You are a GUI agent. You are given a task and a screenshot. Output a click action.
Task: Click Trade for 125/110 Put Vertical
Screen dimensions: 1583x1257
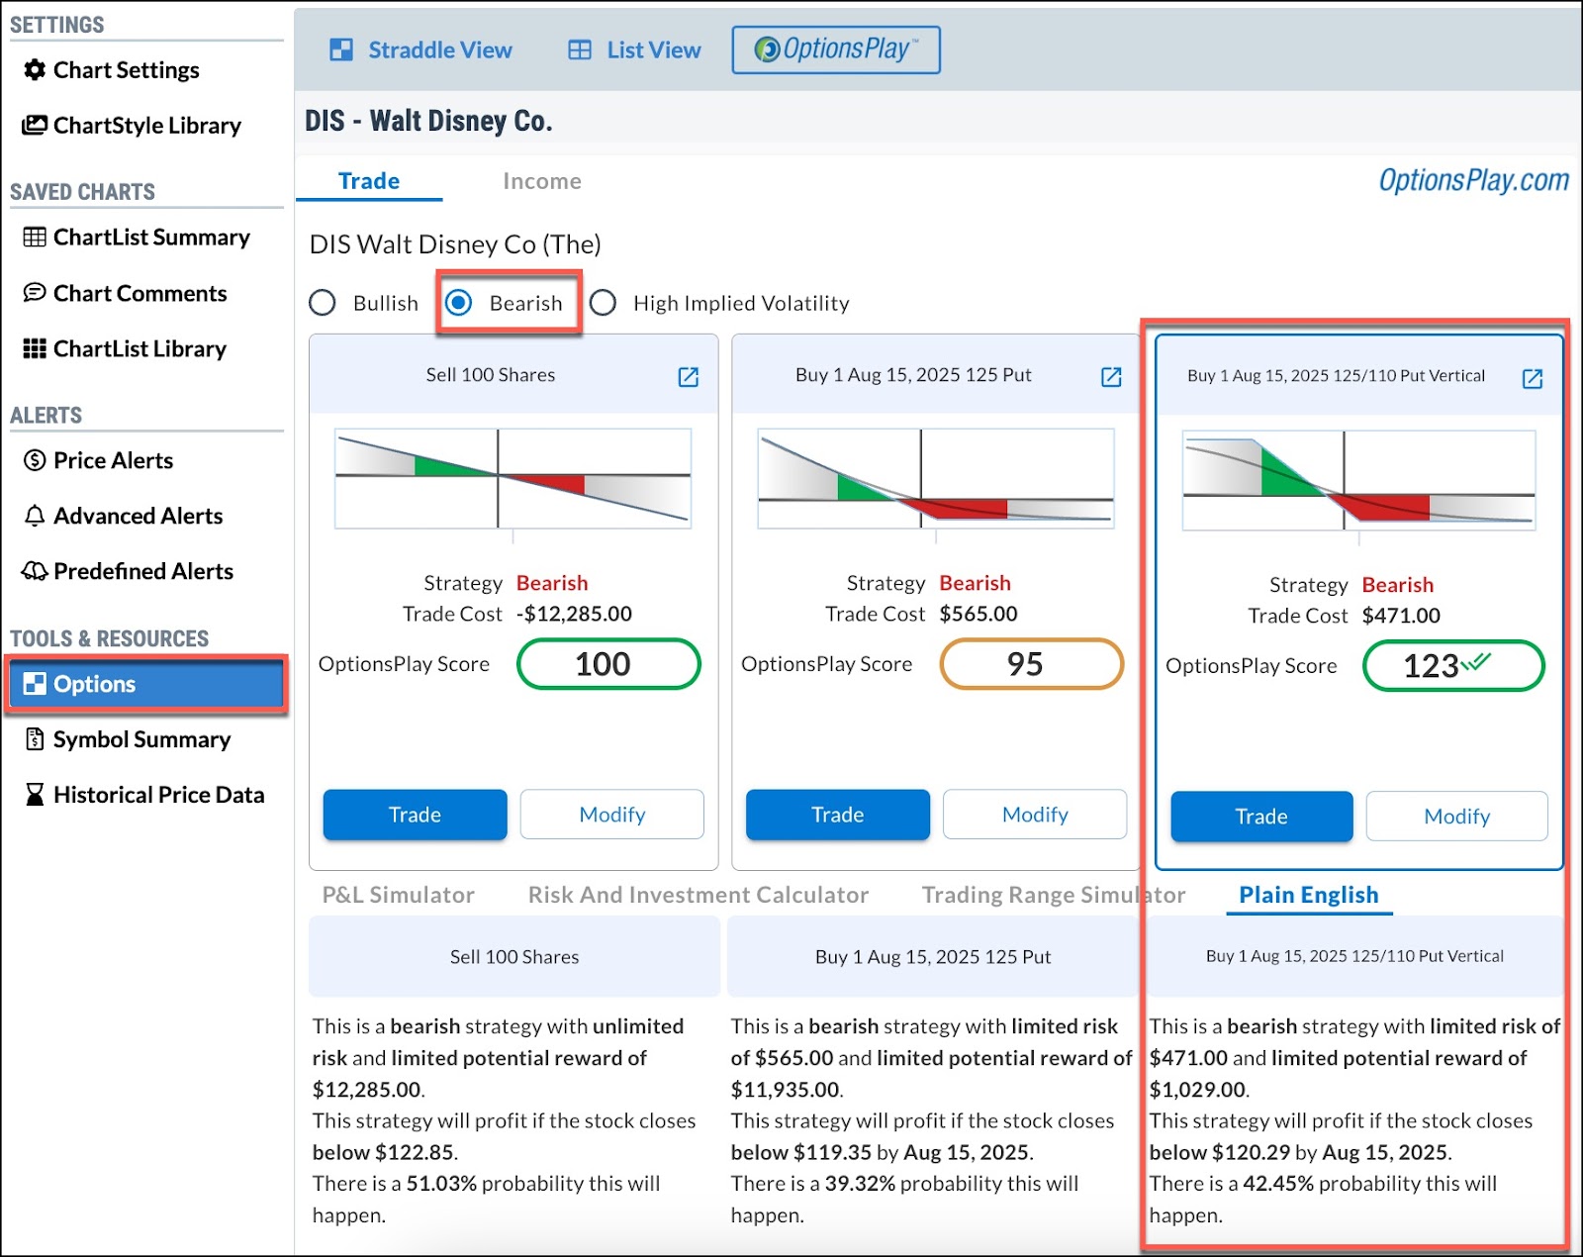click(1261, 817)
